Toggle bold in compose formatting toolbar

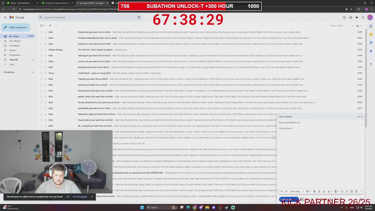click(314, 191)
